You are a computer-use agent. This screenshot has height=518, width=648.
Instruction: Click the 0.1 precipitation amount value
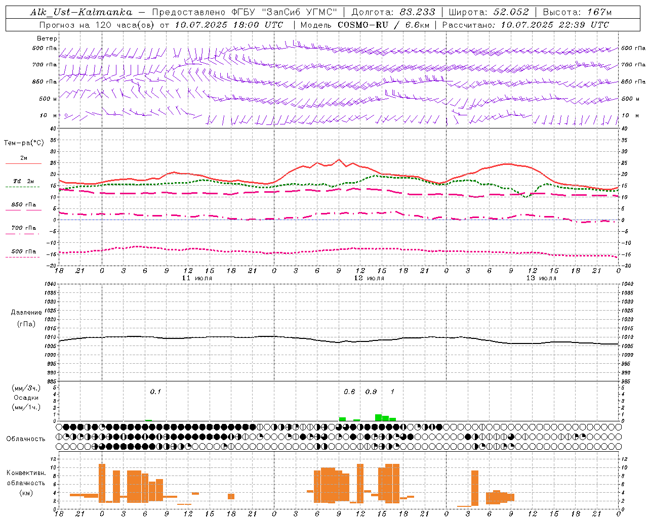155,392
